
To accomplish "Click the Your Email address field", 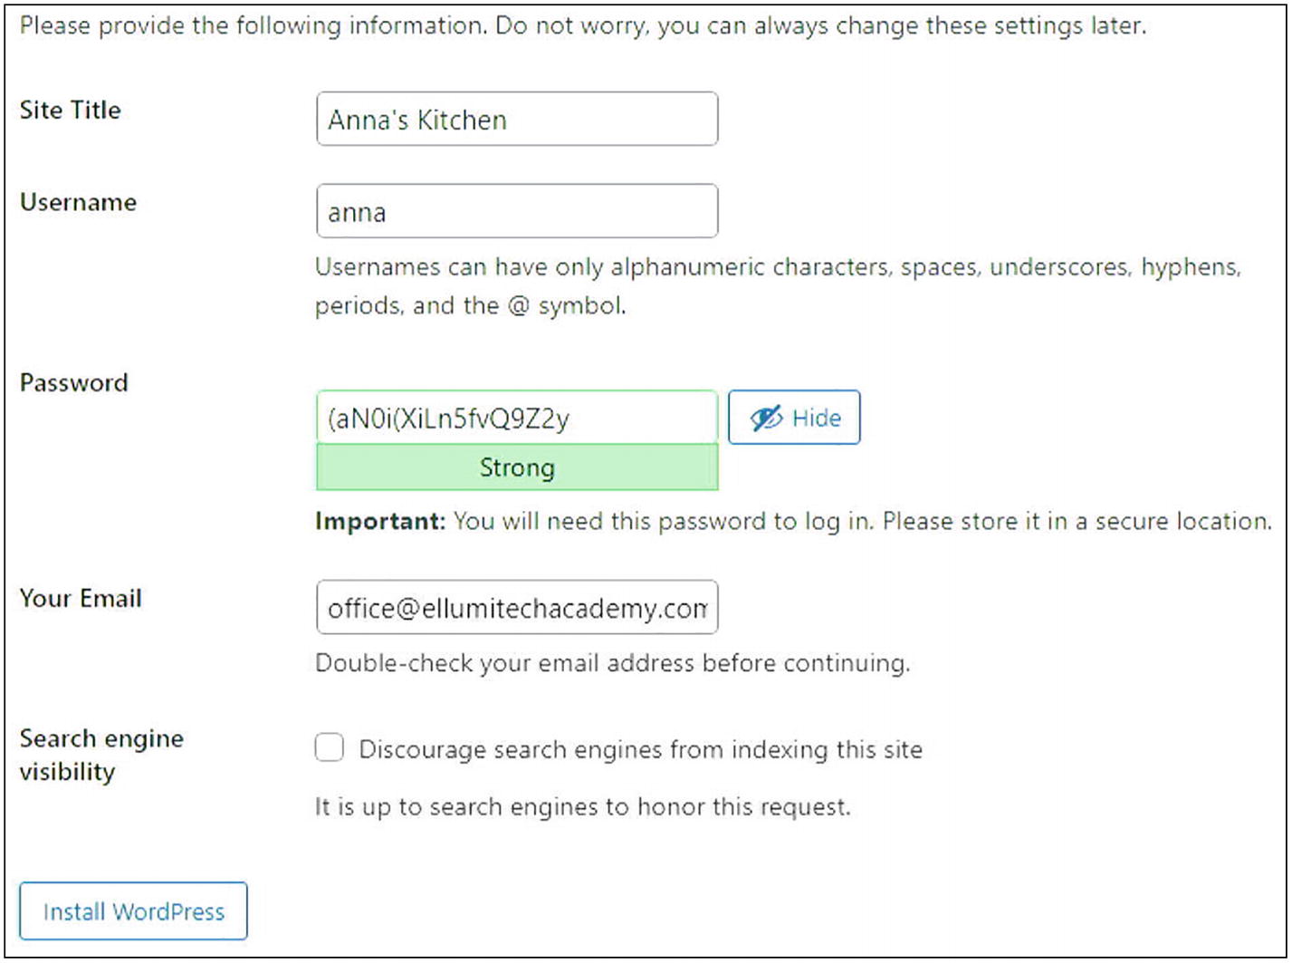I will 516,607.
